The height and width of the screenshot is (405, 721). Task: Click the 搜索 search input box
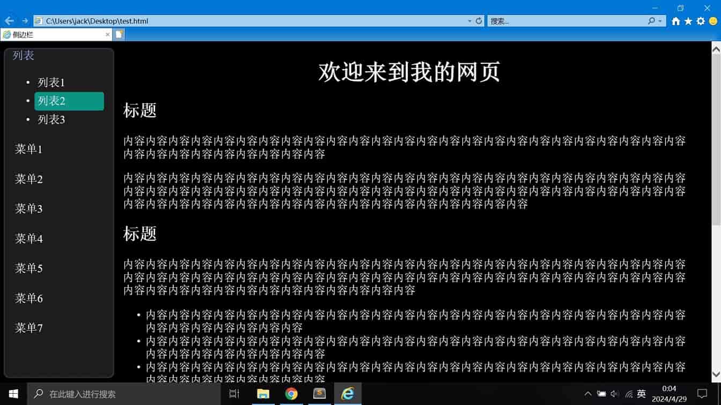pyautogui.click(x=566, y=21)
